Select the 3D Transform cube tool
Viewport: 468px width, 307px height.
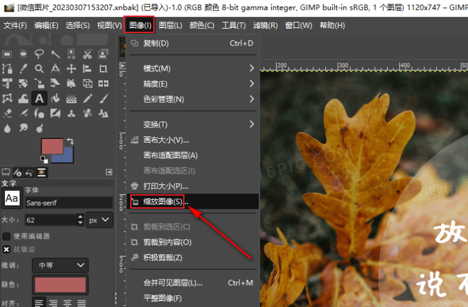coord(87,83)
